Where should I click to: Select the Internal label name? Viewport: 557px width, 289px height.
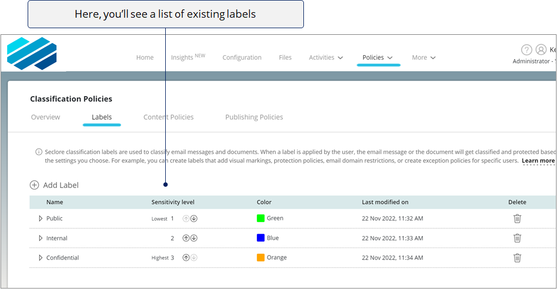point(57,238)
